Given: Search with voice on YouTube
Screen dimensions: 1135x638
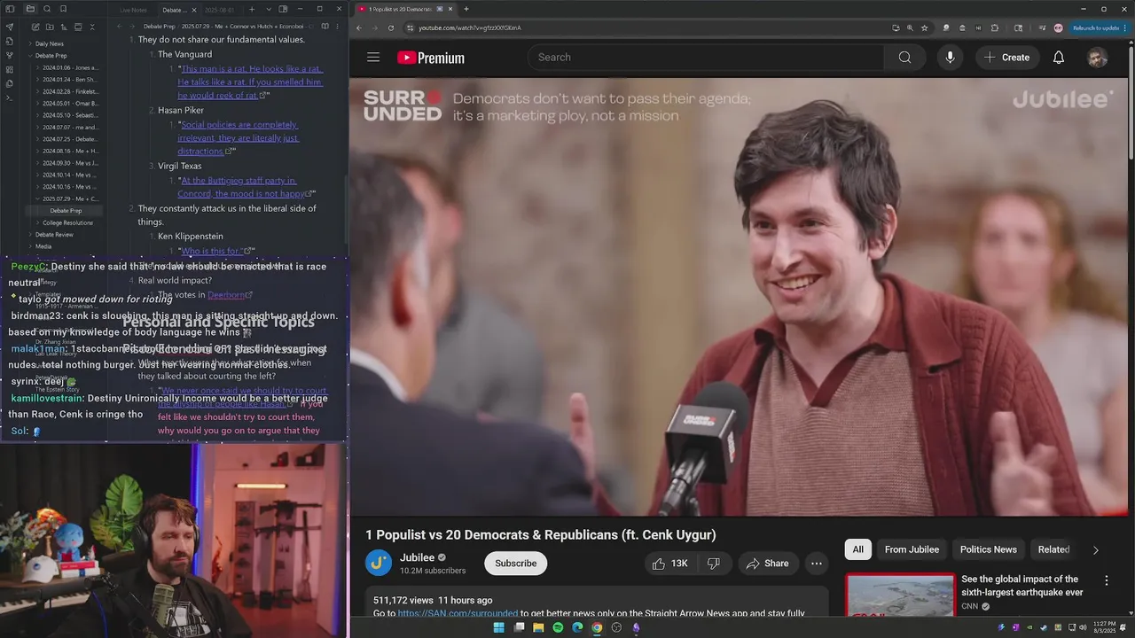Looking at the screenshot, I should 950,58.
